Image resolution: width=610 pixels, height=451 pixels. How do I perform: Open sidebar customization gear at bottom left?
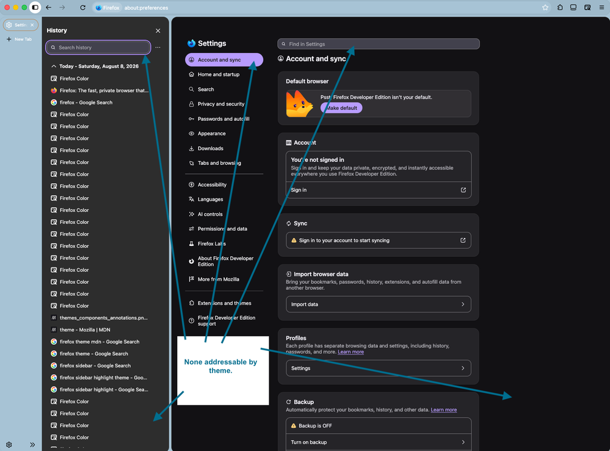point(9,444)
